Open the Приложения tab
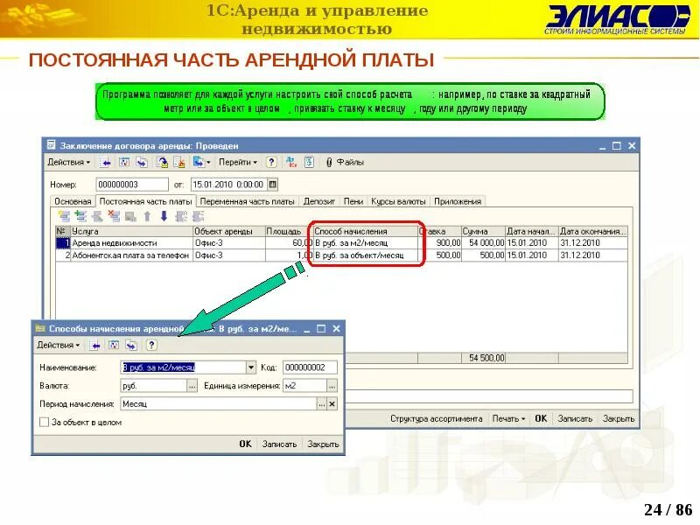 458,202
